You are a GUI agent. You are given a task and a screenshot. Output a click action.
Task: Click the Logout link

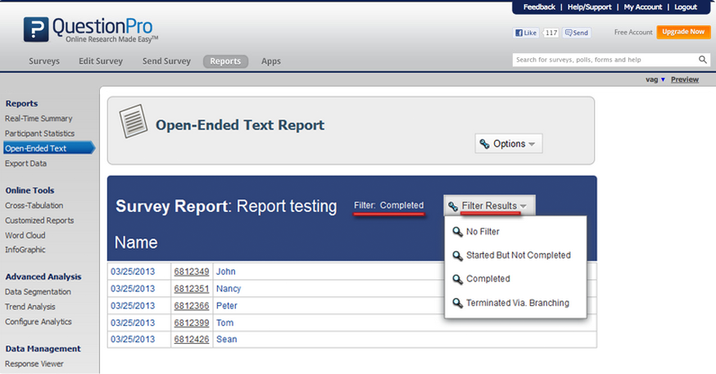click(x=686, y=7)
